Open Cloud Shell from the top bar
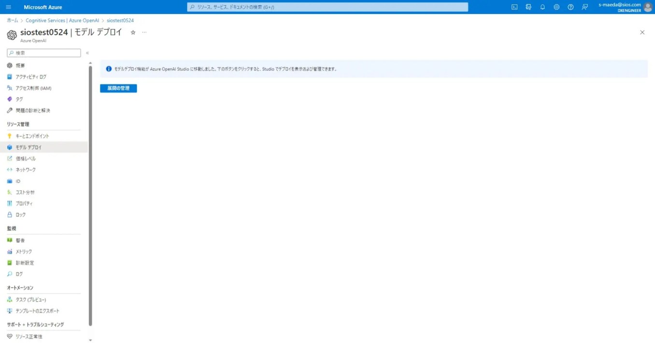The height and width of the screenshot is (343, 655). pyautogui.click(x=514, y=7)
